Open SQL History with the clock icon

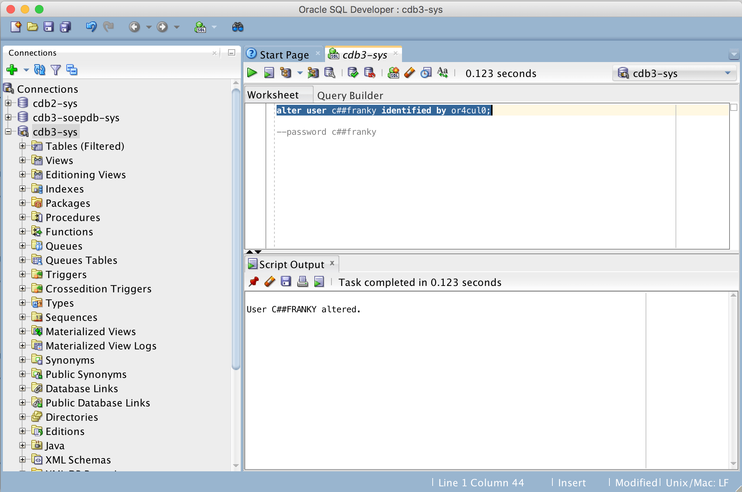pos(426,73)
